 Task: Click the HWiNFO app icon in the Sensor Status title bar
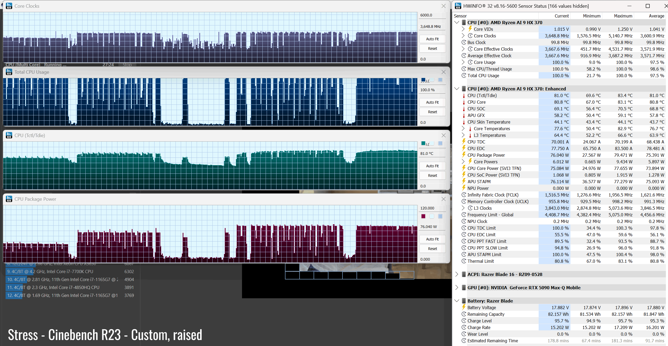[x=458, y=6]
